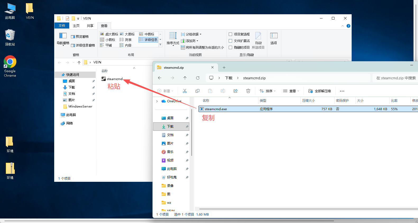Image resolution: width=418 pixels, height=223 pixels.
Task: Switch to the Home (主页) ribbon tab
Action: pyautogui.click(x=76, y=26)
